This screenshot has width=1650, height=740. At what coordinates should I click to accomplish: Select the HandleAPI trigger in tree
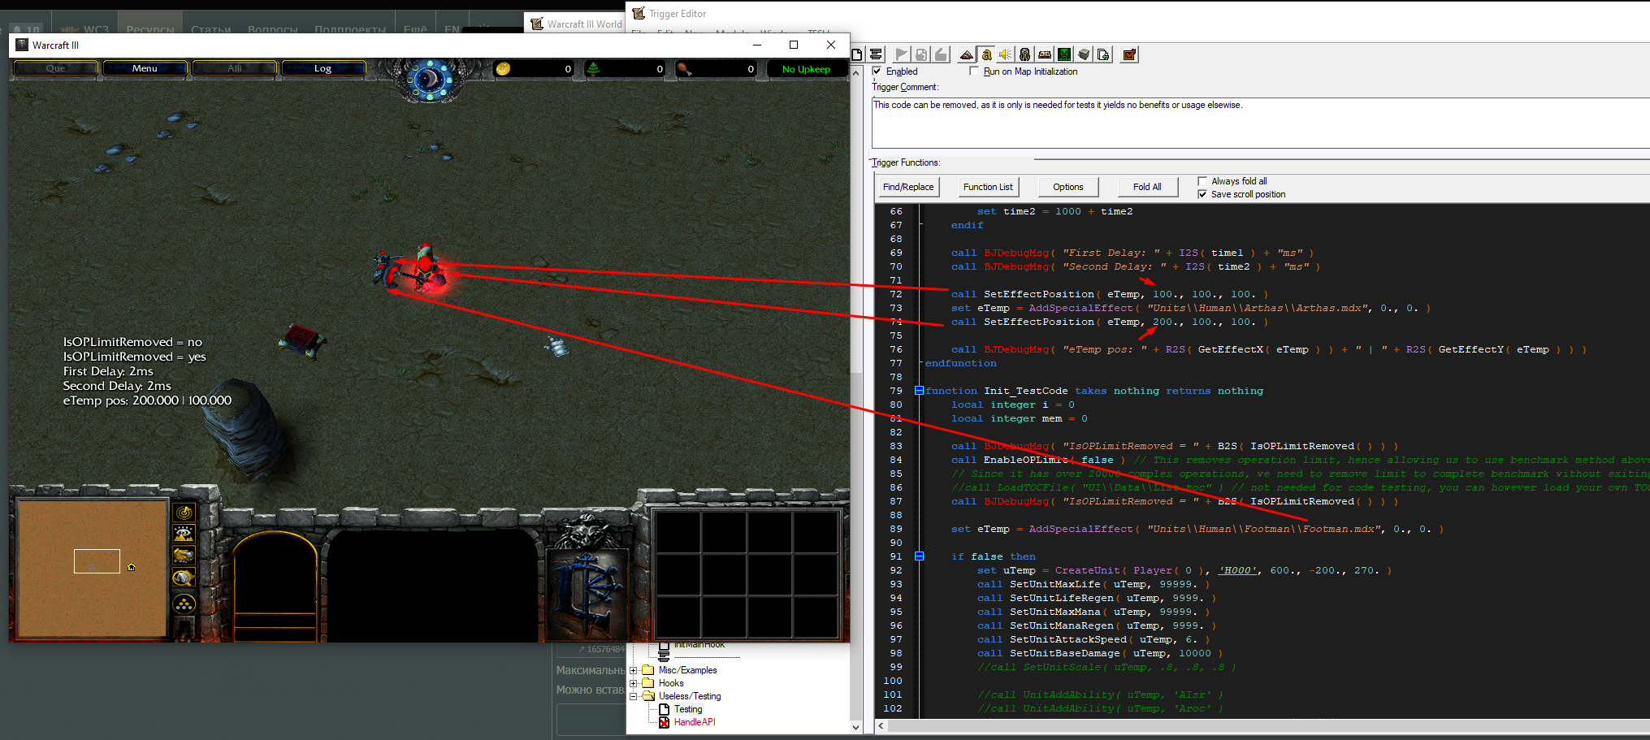(x=695, y=722)
